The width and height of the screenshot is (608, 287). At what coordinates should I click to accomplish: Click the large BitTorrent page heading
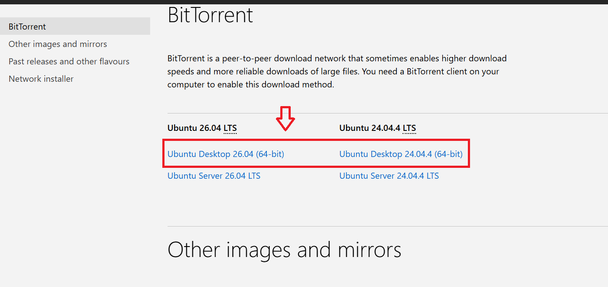[210, 15]
